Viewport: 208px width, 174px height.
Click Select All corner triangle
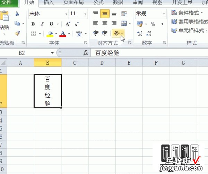(x=3, y=63)
